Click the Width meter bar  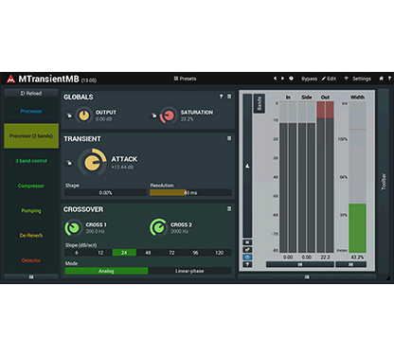click(x=357, y=177)
